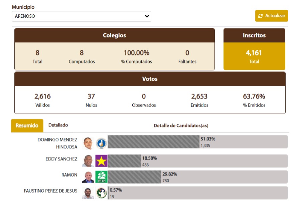Screen dimensions: 291x201
Task: Click the Votos section header
Action: [x=150, y=79]
